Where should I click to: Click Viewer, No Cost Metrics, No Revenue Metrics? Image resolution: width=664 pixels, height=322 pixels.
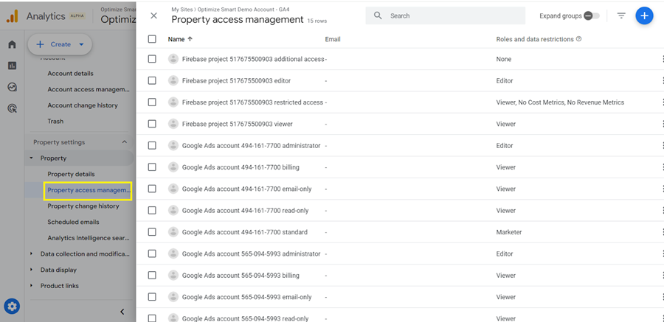coord(560,102)
